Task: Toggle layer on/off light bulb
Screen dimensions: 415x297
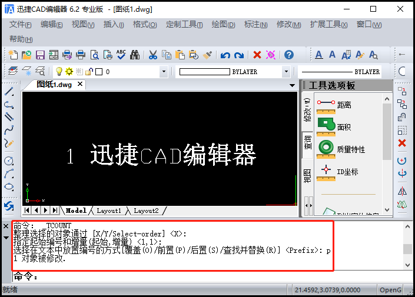Action: click(x=59, y=71)
